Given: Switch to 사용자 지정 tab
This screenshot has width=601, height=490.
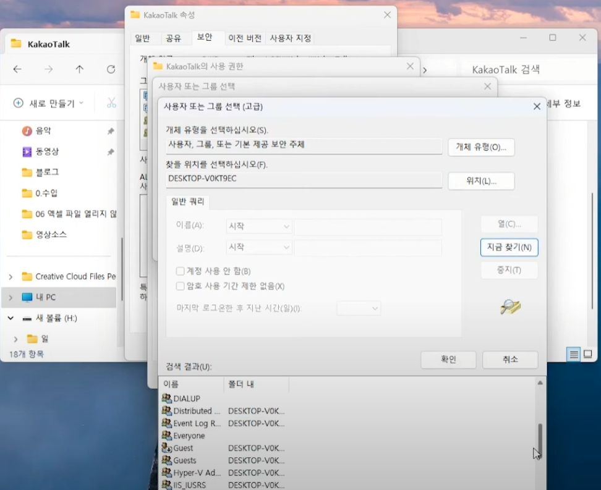Looking at the screenshot, I should (x=290, y=38).
